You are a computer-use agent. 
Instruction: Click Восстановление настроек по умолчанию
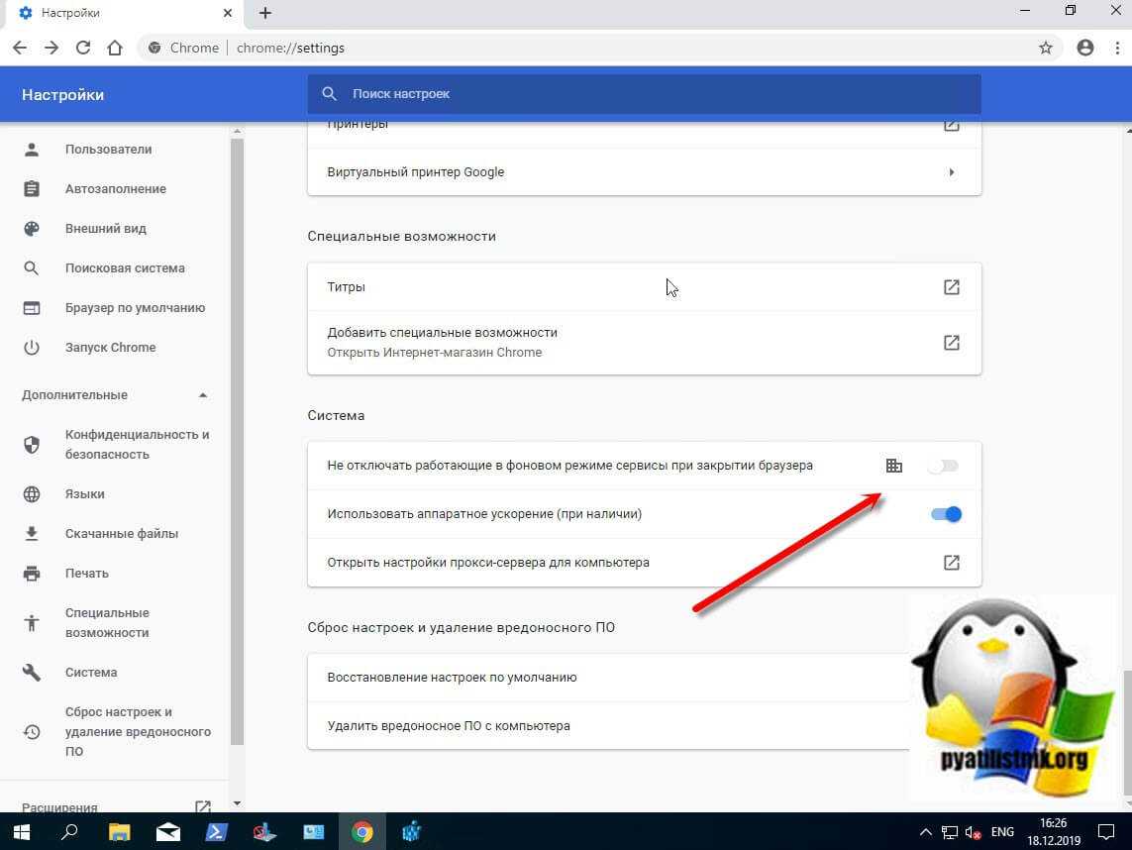coord(452,678)
